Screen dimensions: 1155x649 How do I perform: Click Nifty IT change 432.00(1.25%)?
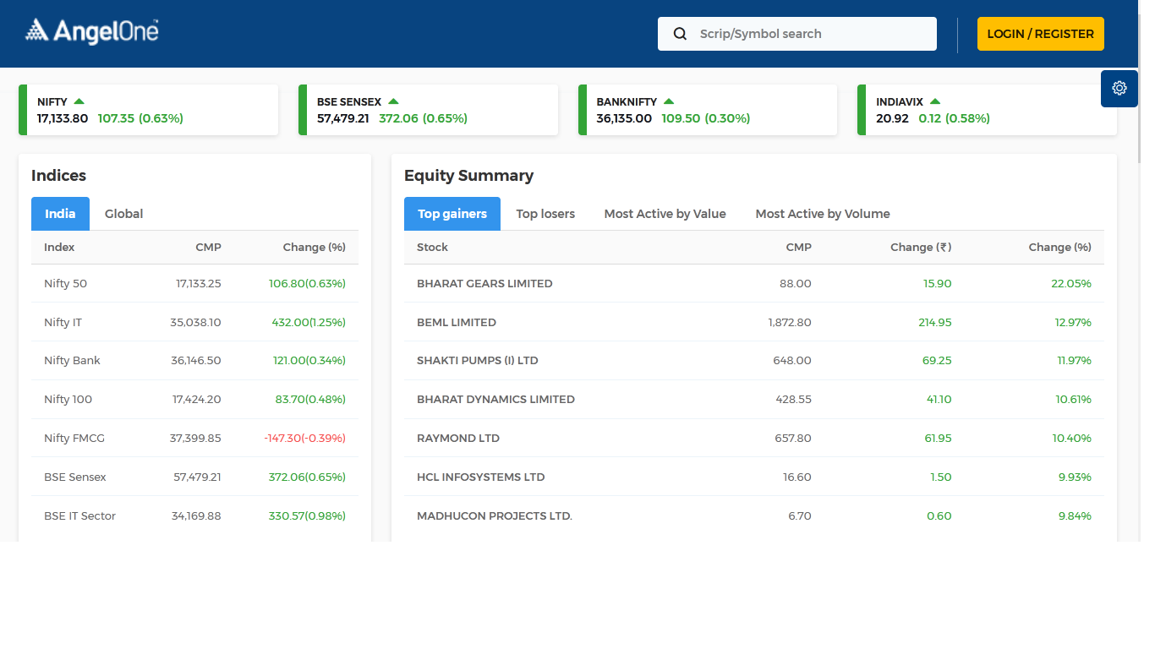(308, 323)
